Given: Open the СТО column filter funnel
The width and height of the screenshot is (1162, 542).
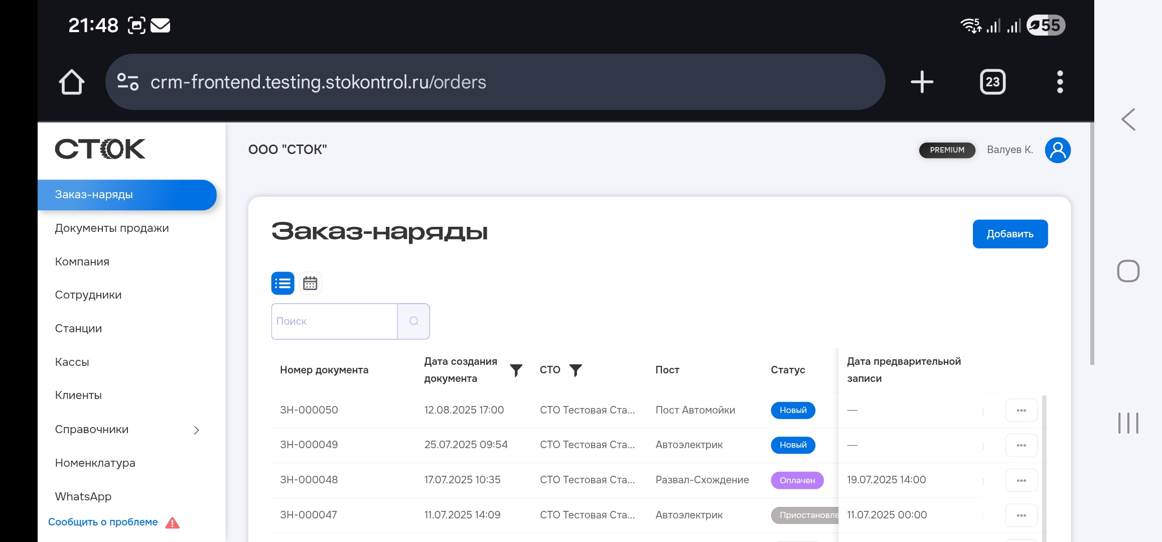Looking at the screenshot, I should point(575,370).
